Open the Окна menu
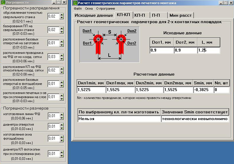Image resolution: width=234 pixels, height=164 pixels. [x=89, y=8]
